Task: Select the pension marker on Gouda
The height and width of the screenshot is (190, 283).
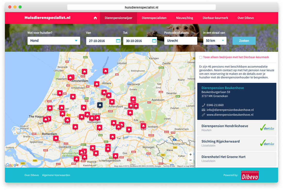Action: pyautogui.click(x=67, y=120)
